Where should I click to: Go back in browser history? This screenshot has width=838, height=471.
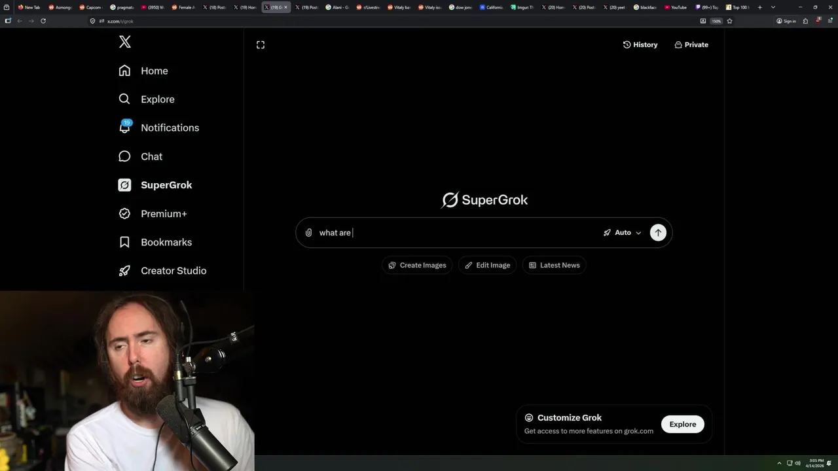(x=20, y=21)
